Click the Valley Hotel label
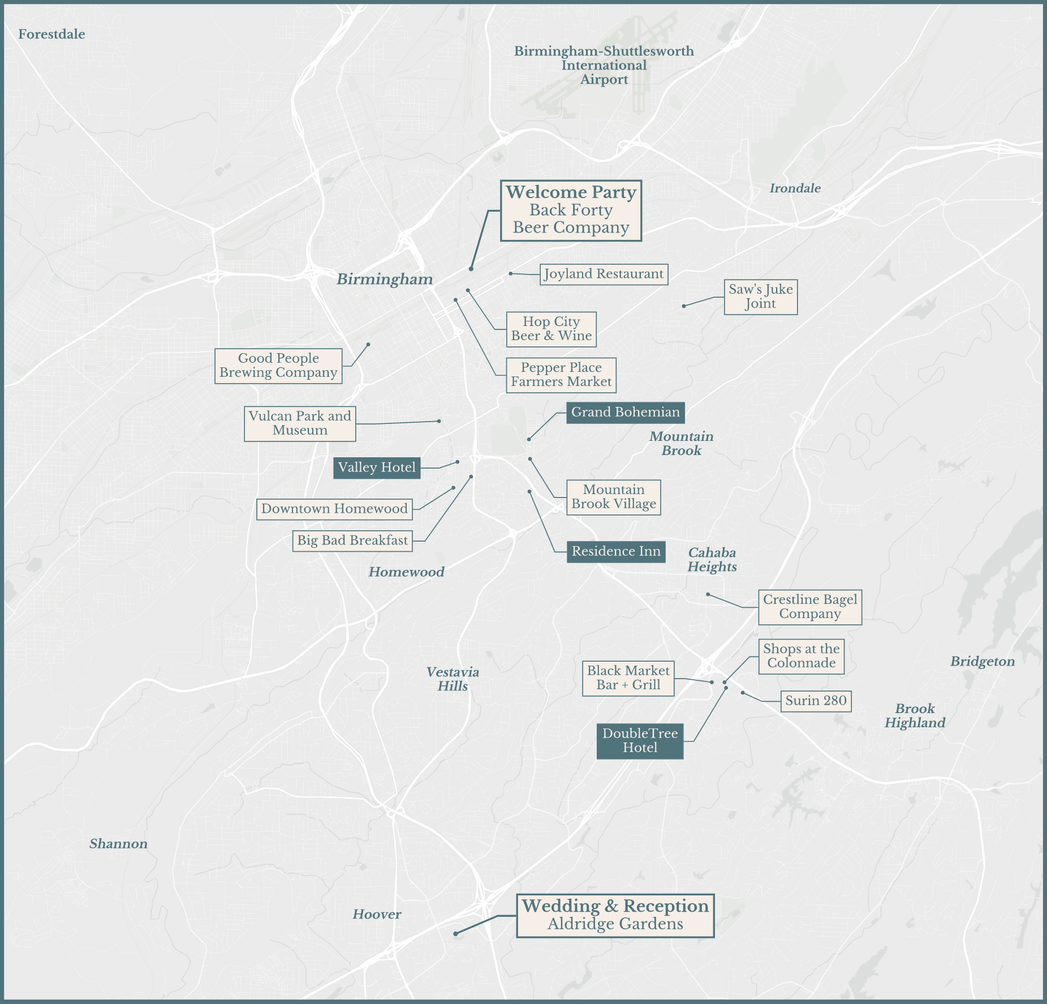This screenshot has height=1004, width=1047. [377, 467]
